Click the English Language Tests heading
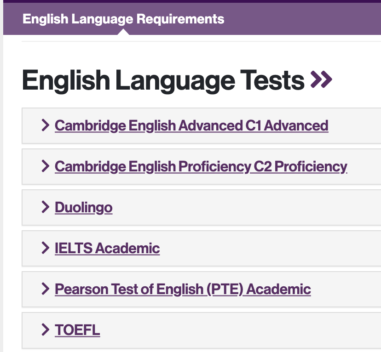Screen dimensions: 381x352 (163, 80)
